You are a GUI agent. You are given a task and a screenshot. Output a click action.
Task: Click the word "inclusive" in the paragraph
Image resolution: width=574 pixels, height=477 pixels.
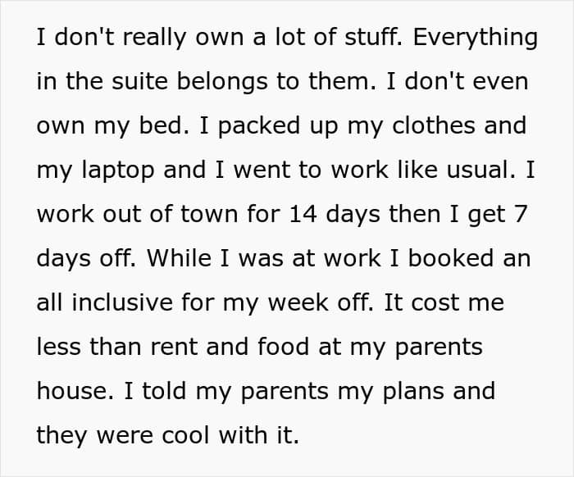[x=122, y=302]
